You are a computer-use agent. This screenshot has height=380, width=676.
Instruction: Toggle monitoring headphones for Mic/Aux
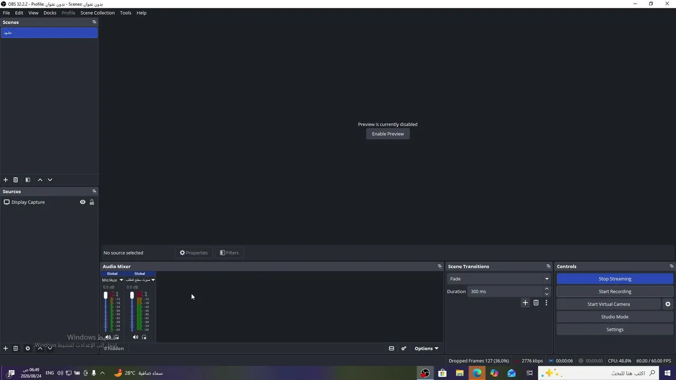tap(116, 337)
